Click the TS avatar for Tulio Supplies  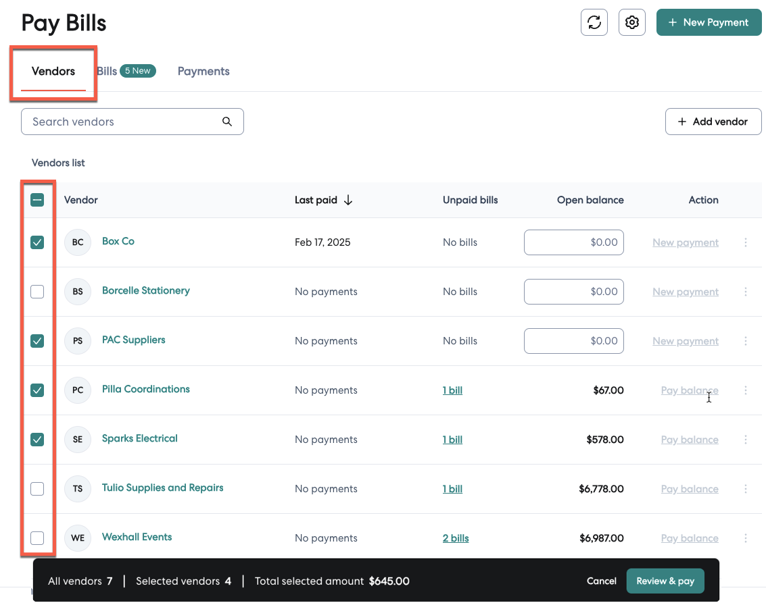tap(78, 489)
